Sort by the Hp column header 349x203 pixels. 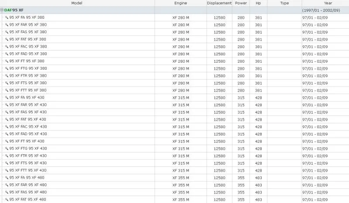point(258,3)
